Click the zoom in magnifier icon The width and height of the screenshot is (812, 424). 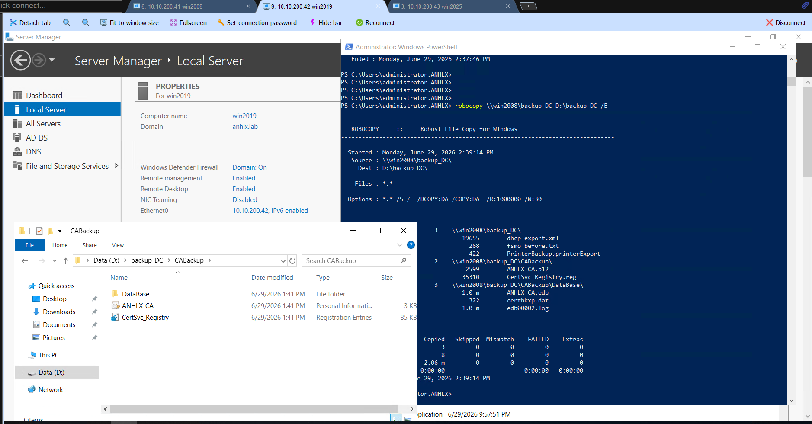66,22
